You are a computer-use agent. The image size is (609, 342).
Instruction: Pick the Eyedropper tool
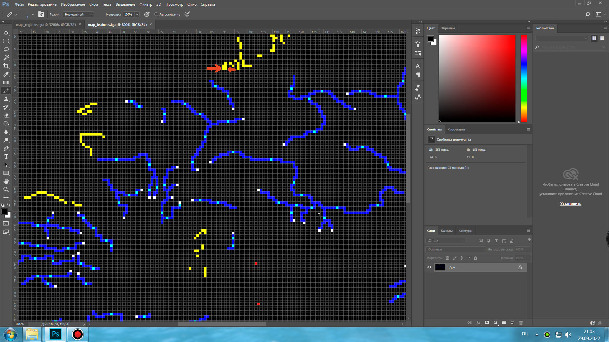coord(6,74)
